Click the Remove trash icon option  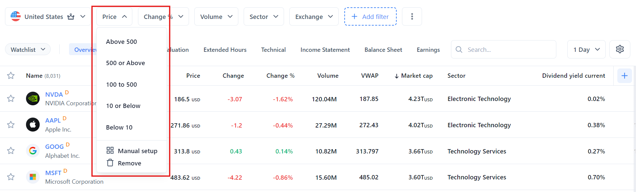tap(124, 163)
